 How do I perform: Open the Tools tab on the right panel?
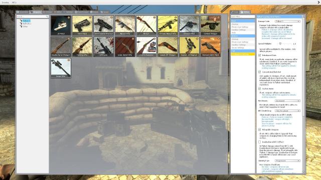pos(235,12)
